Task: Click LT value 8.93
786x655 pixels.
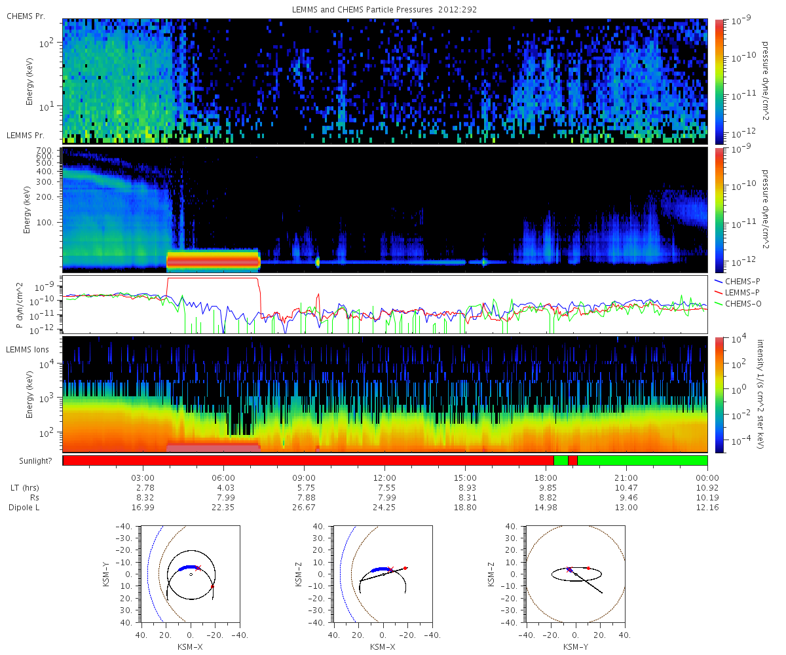Action: click(x=468, y=488)
